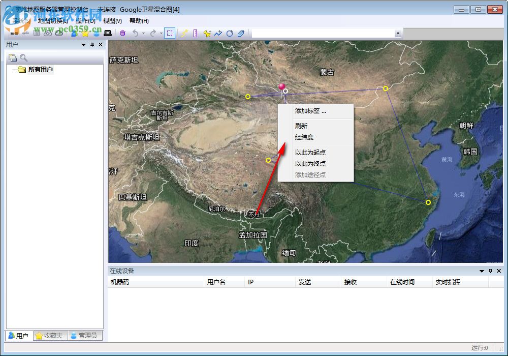Screen dimensions: 508x356
Task: Select the draw polyline tool
Action: (218, 33)
